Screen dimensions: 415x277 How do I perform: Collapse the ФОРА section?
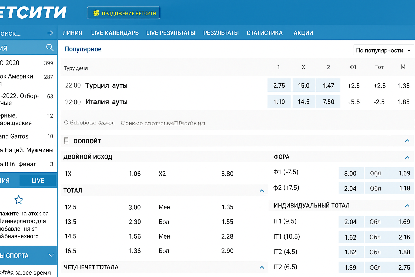(407, 157)
